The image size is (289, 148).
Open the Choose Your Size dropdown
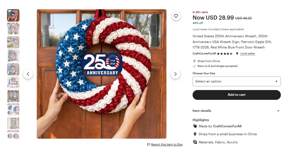point(237,81)
